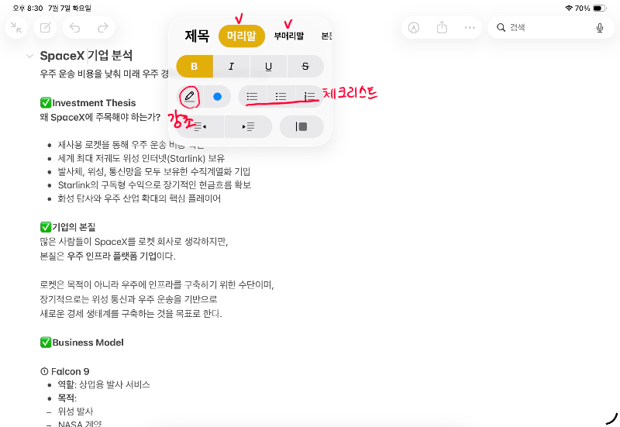Create a new note with compose icon
Viewport: 620px width, 427px height.
46,28
